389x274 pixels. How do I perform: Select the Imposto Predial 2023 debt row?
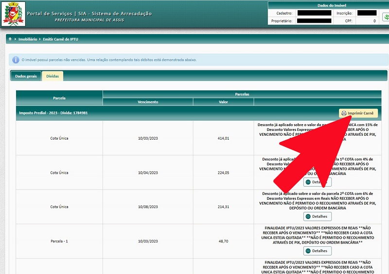[198, 113]
